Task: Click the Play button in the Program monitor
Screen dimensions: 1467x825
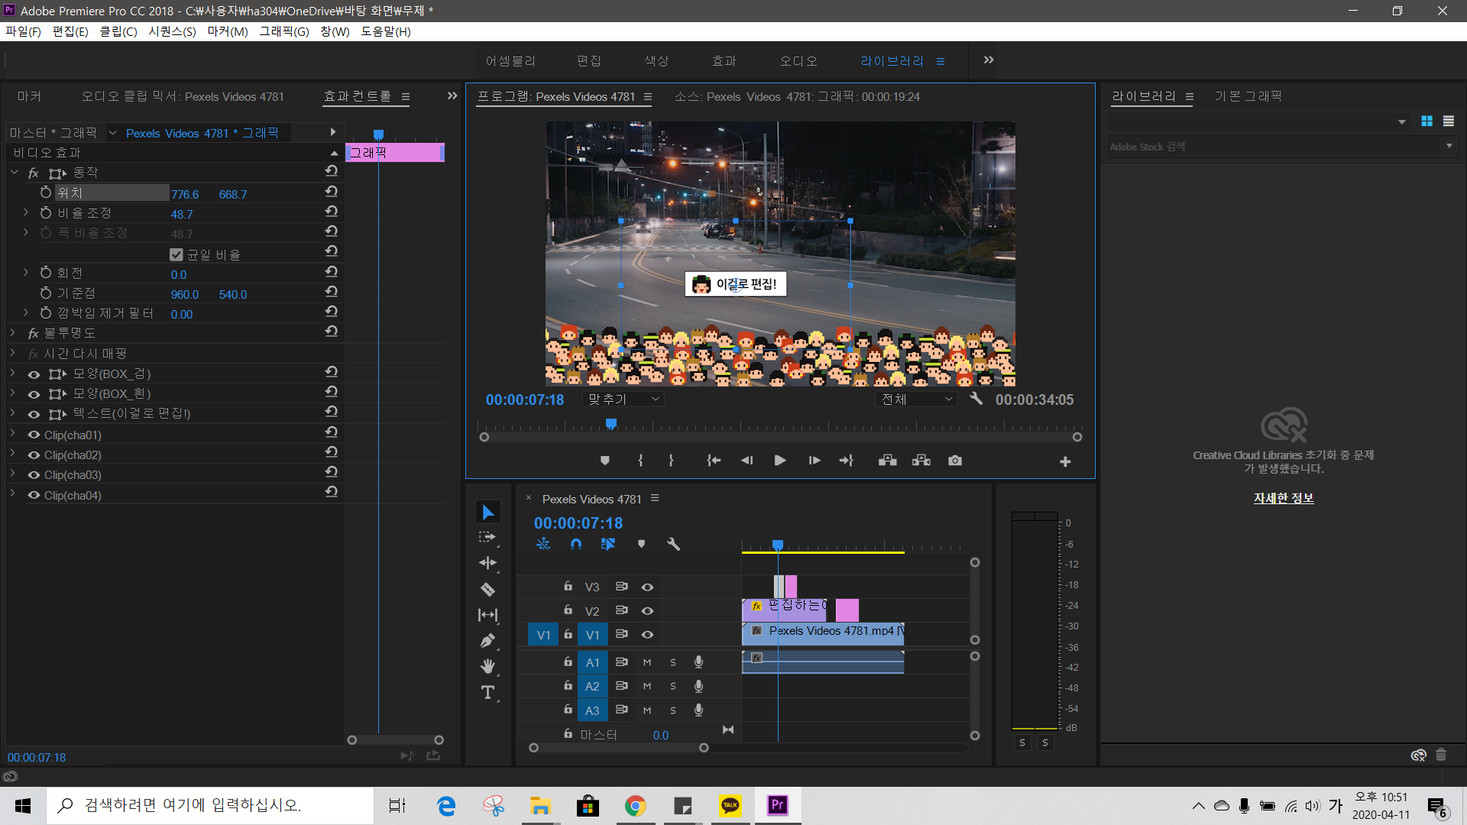Action: coord(779,461)
